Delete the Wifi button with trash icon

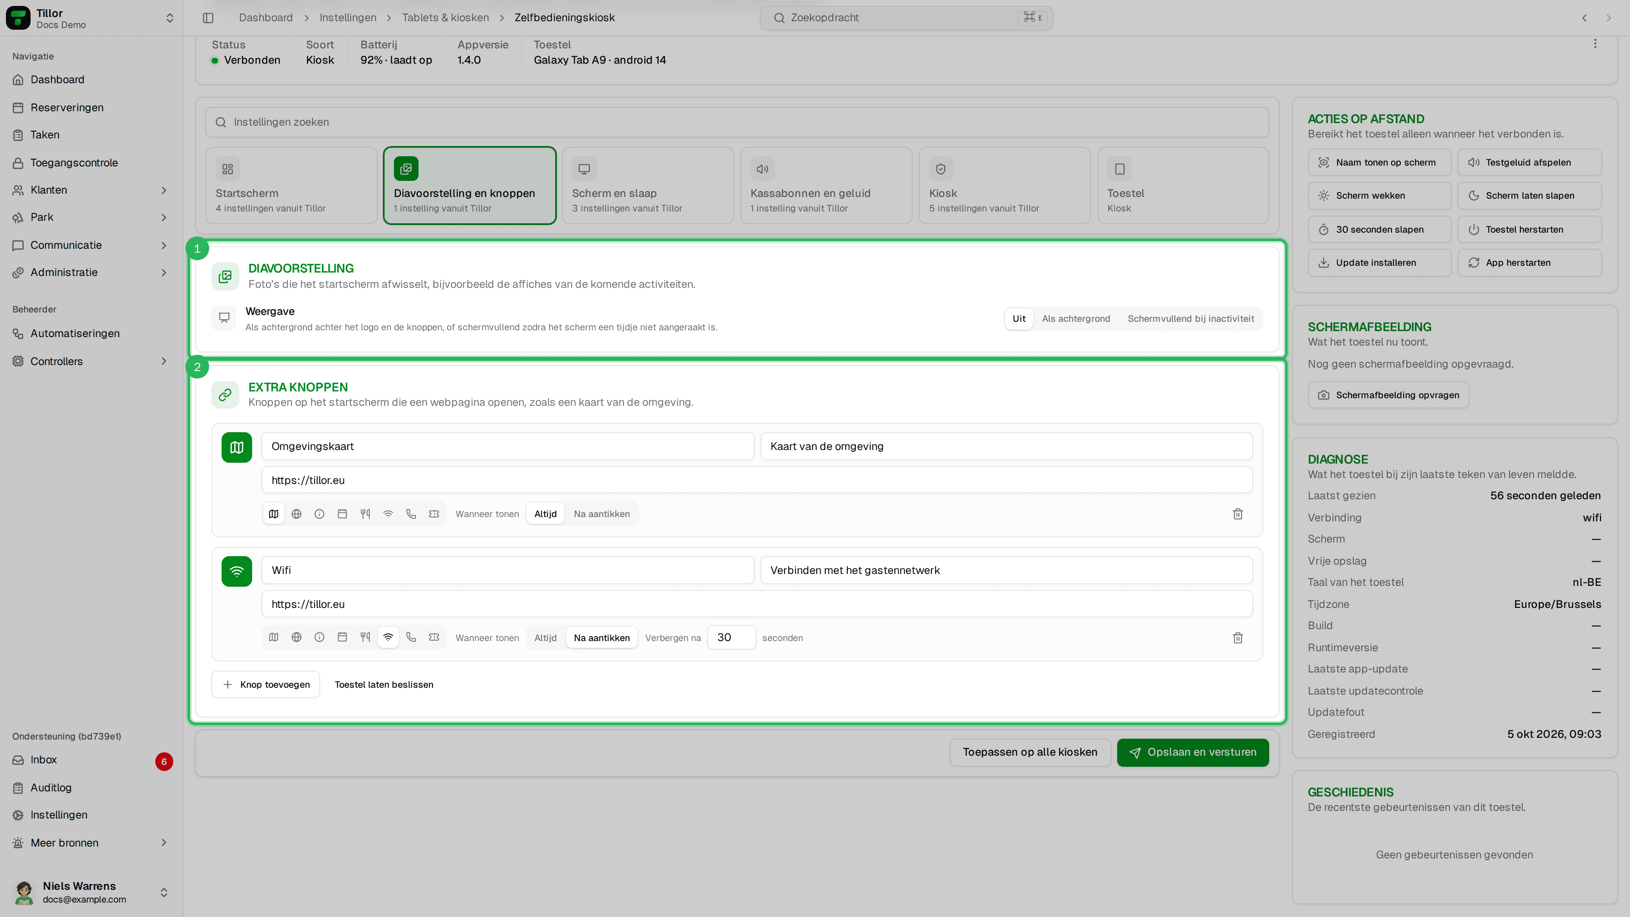click(x=1238, y=638)
